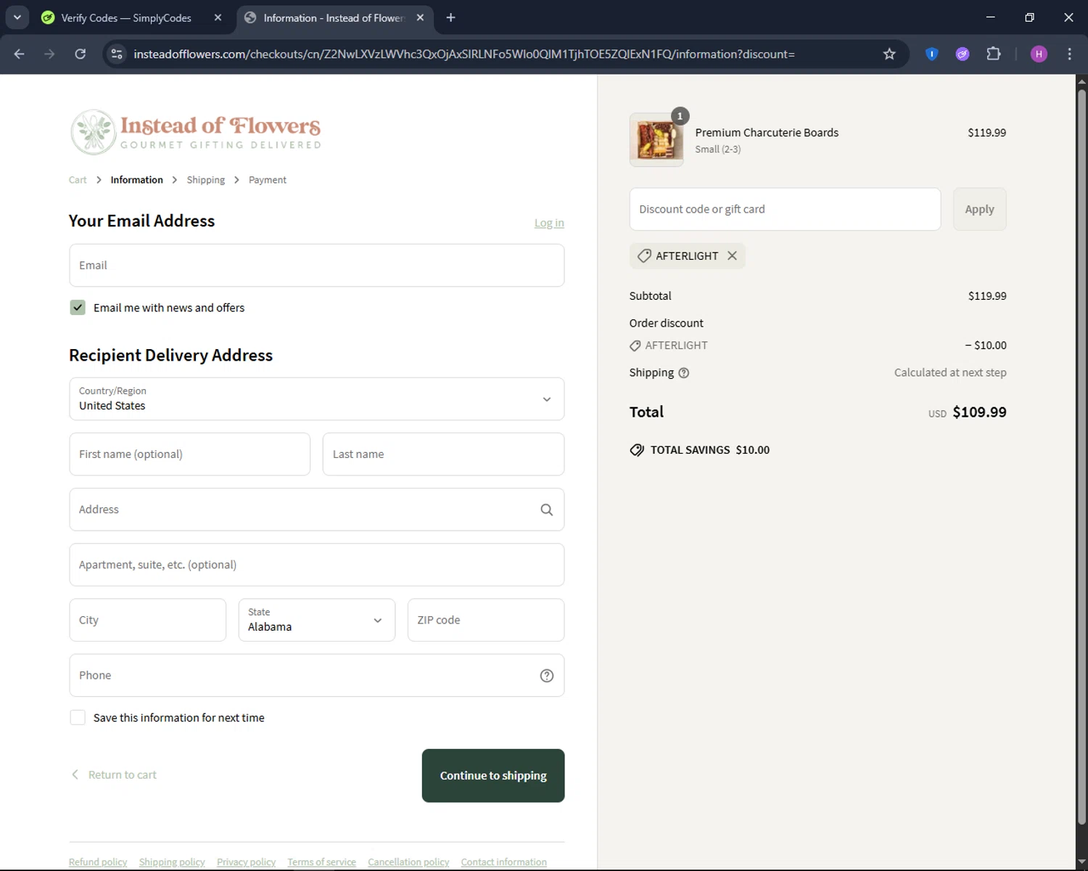
Task: Close the Information - Instead of Flowers tab
Action: tap(420, 17)
